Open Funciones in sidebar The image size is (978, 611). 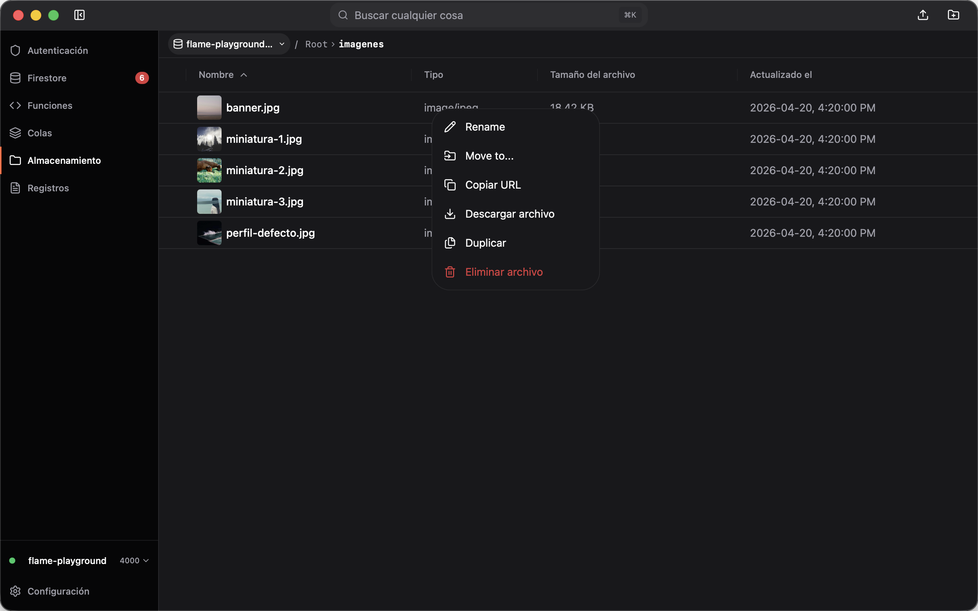(x=79, y=105)
